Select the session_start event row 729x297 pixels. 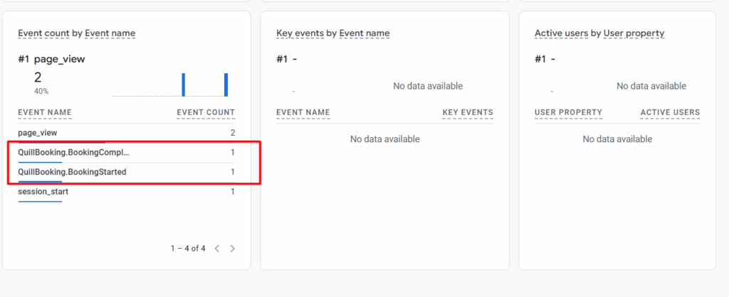[x=43, y=192]
